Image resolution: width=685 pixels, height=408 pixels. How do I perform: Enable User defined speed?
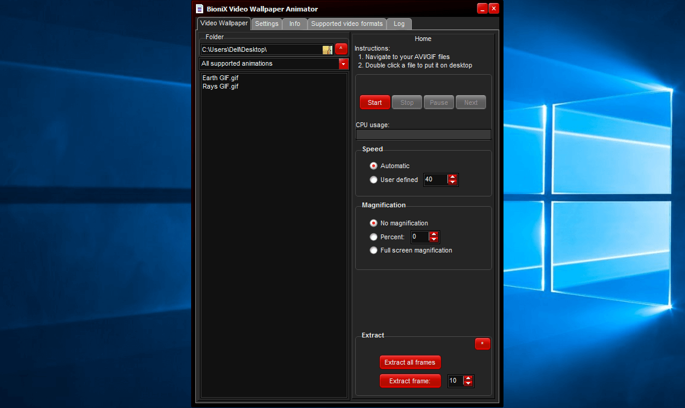373,179
